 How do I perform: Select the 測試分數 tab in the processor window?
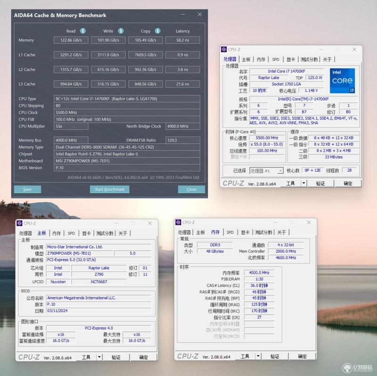(x=309, y=59)
